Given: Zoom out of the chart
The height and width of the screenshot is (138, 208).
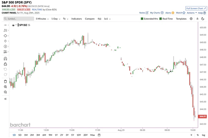Looking at the screenshot, I should [5, 92].
